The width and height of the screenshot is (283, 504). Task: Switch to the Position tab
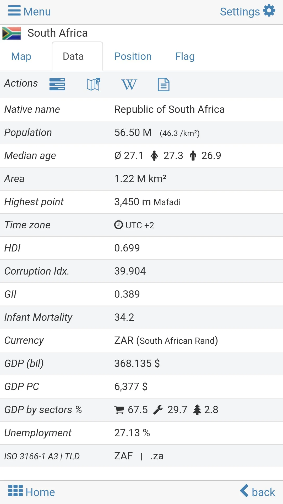[x=133, y=56]
